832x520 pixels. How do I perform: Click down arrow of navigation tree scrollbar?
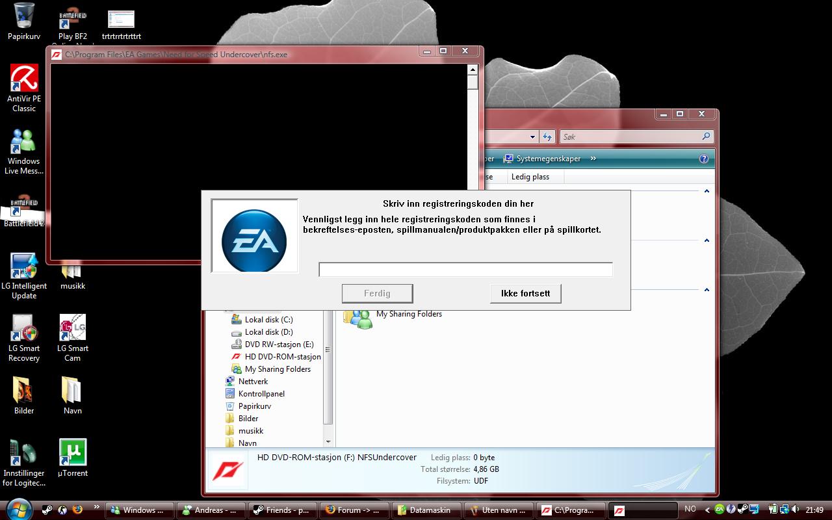click(x=328, y=442)
